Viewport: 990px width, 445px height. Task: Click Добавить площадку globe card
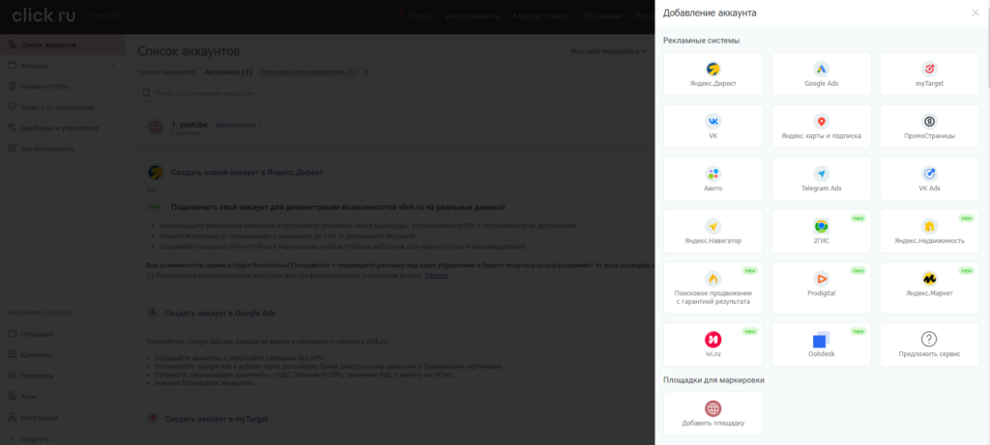point(713,413)
